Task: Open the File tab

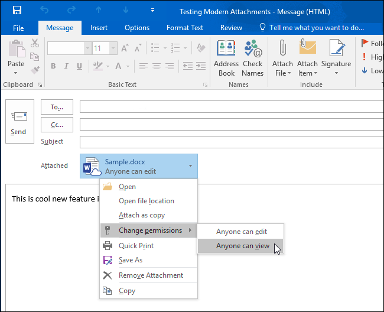Action: tap(18, 28)
